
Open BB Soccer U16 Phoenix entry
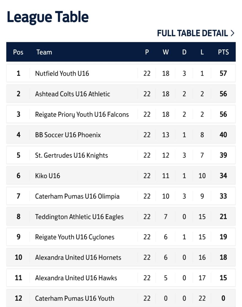[68, 135]
